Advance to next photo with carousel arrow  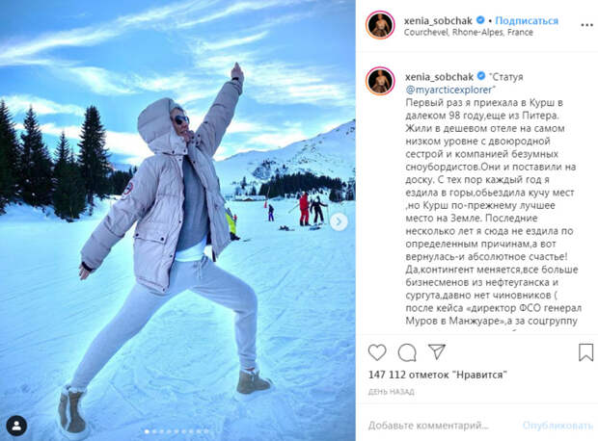[x=339, y=221]
